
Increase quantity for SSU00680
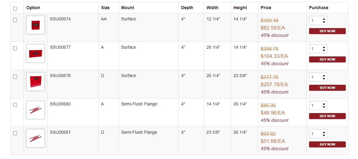324,104
